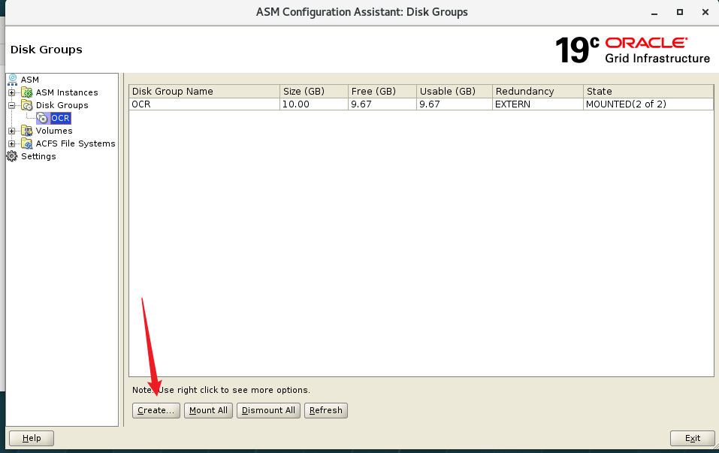The height and width of the screenshot is (453, 719).
Task: Click the OCR disk group icon in tree
Action: coord(42,118)
